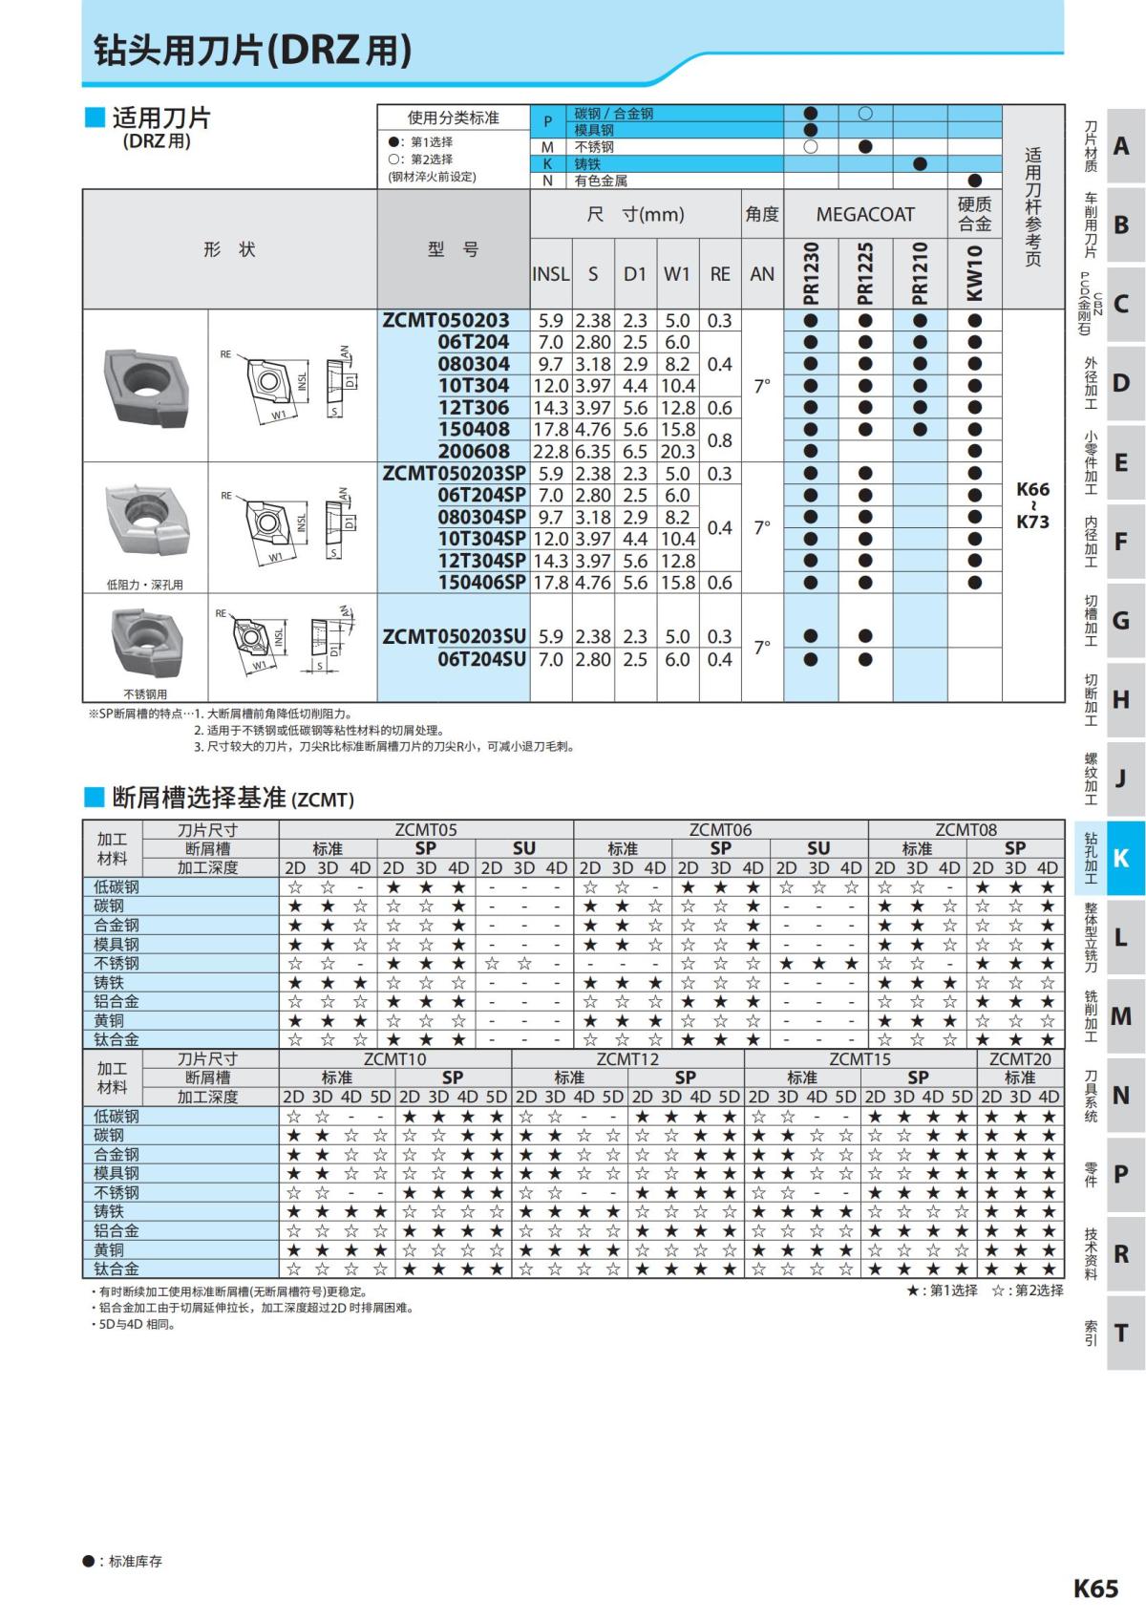Click the ZCMT08 header in selection table
This screenshot has height=1621, width=1146.
966,830
